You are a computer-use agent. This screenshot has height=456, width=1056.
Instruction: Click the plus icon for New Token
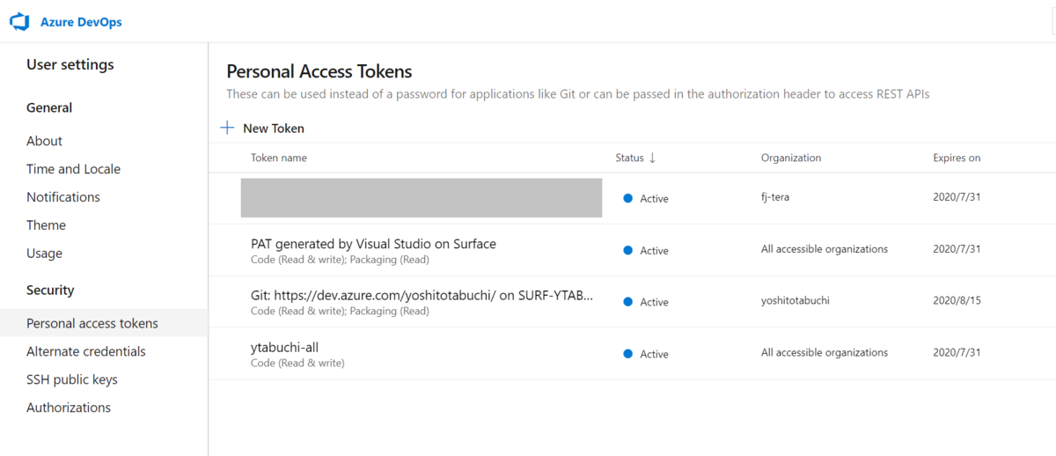pyautogui.click(x=227, y=129)
